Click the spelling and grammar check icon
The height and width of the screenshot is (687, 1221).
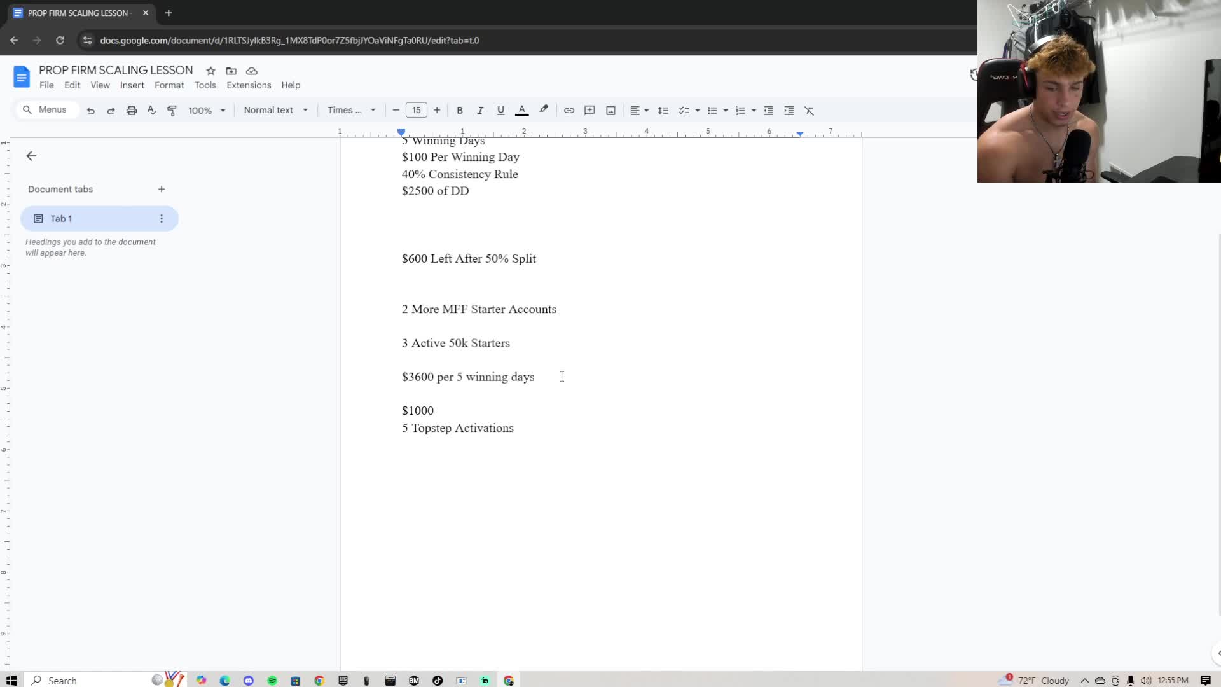[151, 111]
